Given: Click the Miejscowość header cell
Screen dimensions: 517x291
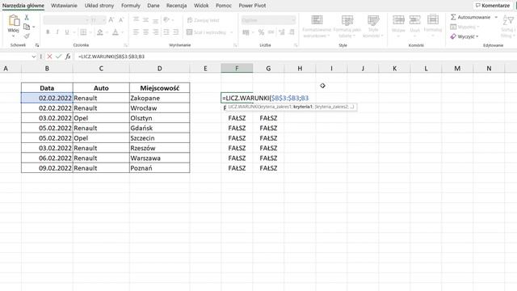Looking at the screenshot, I should coord(160,88).
